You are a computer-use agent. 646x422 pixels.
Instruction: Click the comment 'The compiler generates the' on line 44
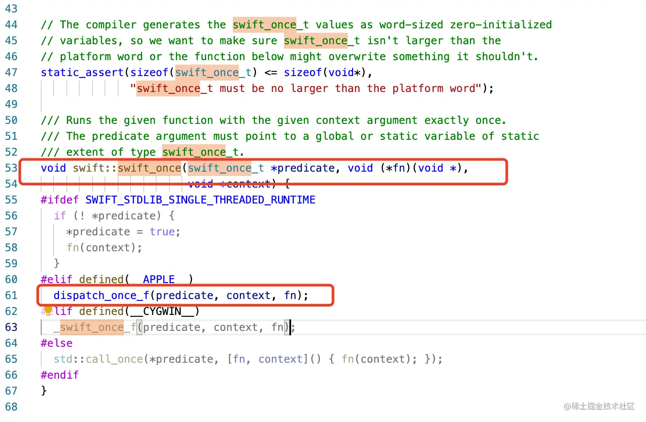tap(143, 25)
